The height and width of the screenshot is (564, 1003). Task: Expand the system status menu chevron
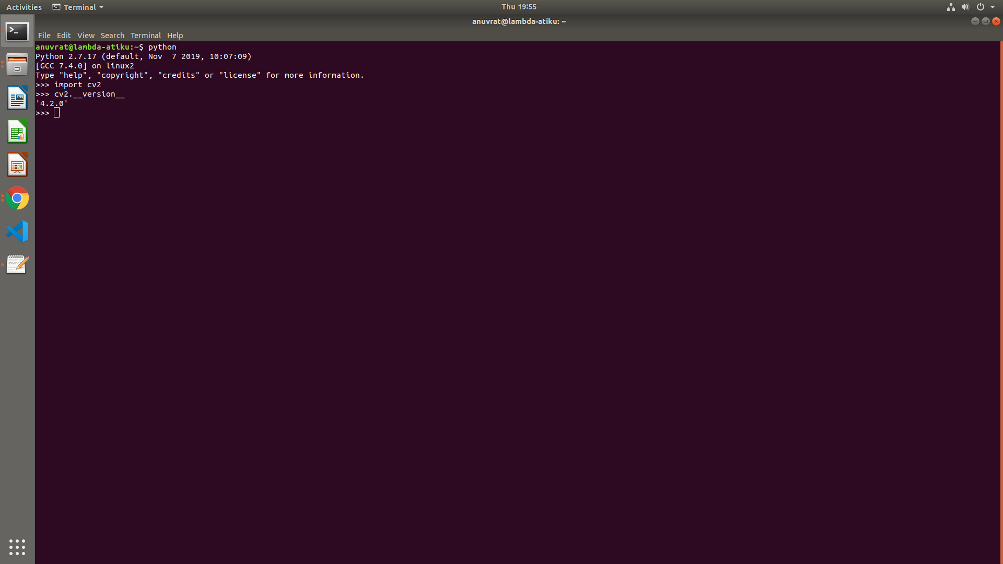[993, 7]
